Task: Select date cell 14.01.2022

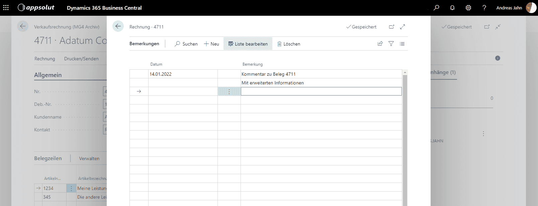Action: pos(183,74)
